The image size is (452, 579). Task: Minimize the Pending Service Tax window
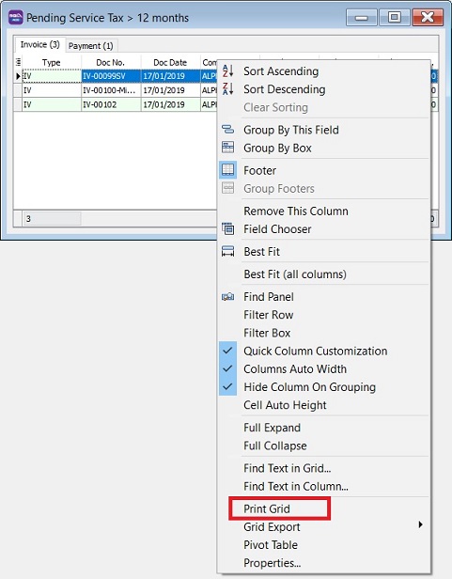click(x=361, y=17)
